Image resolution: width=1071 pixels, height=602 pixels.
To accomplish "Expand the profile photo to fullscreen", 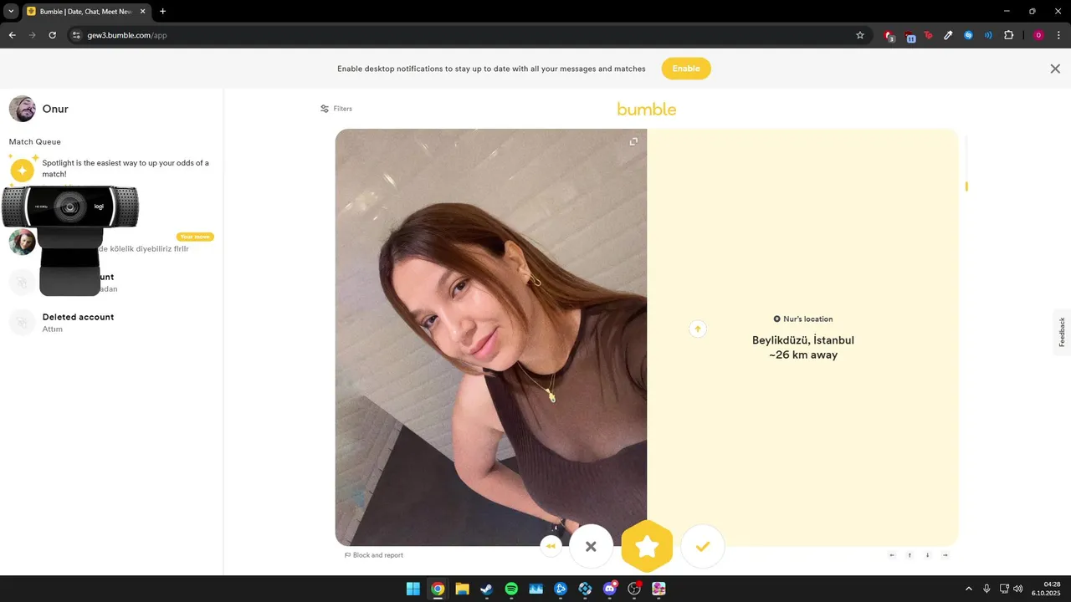I will click(x=633, y=141).
